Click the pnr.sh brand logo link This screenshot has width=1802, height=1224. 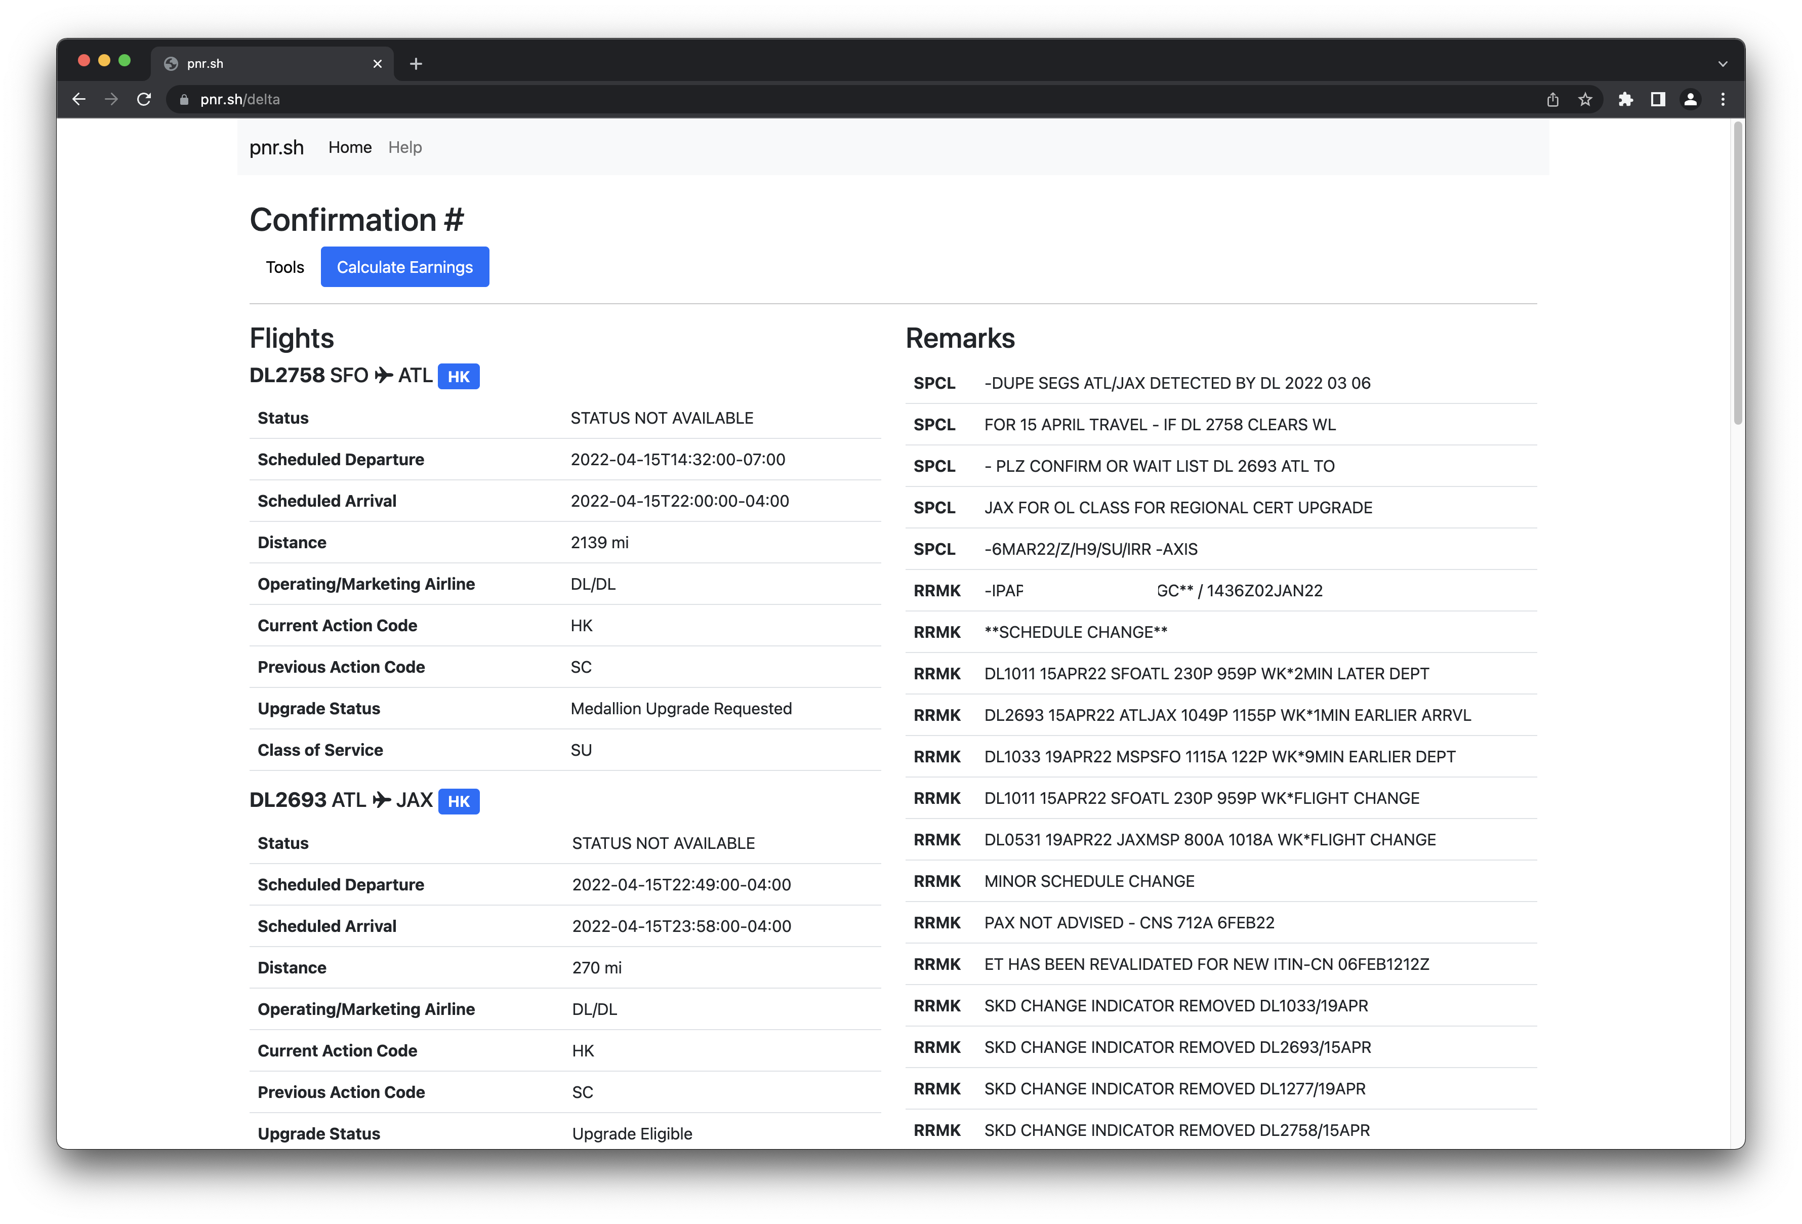click(x=276, y=147)
